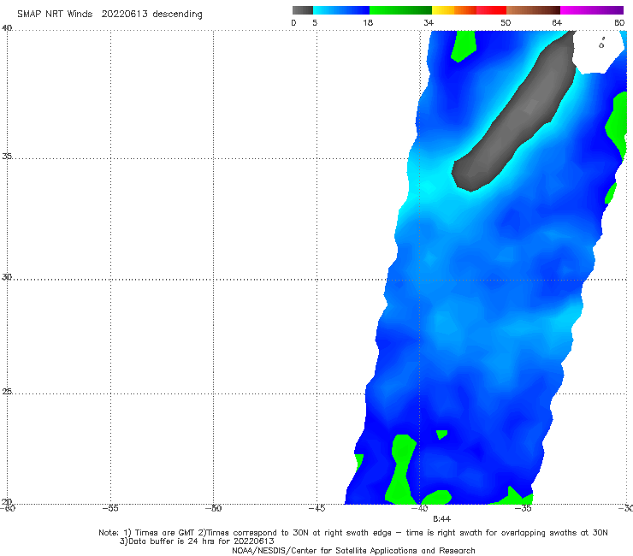The width and height of the screenshot is (633, 556).
Task: Click the longitude label -50
Action: [214, 508]
